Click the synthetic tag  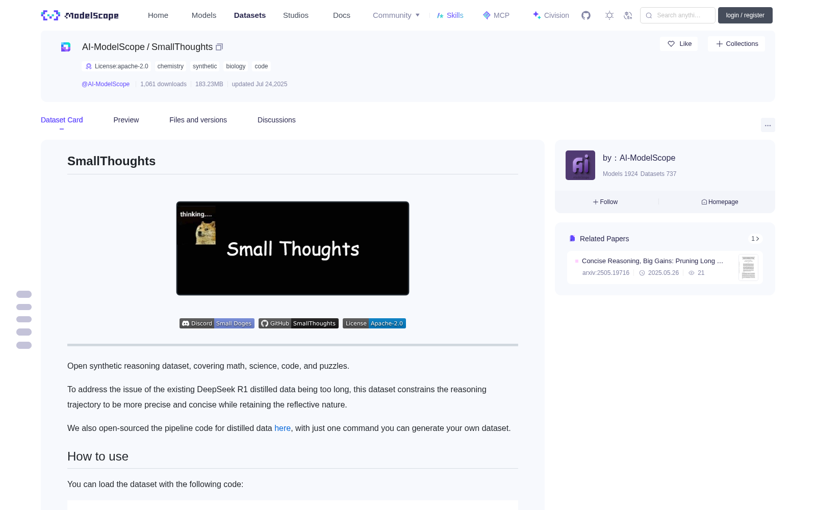click(x=205, y=66)
